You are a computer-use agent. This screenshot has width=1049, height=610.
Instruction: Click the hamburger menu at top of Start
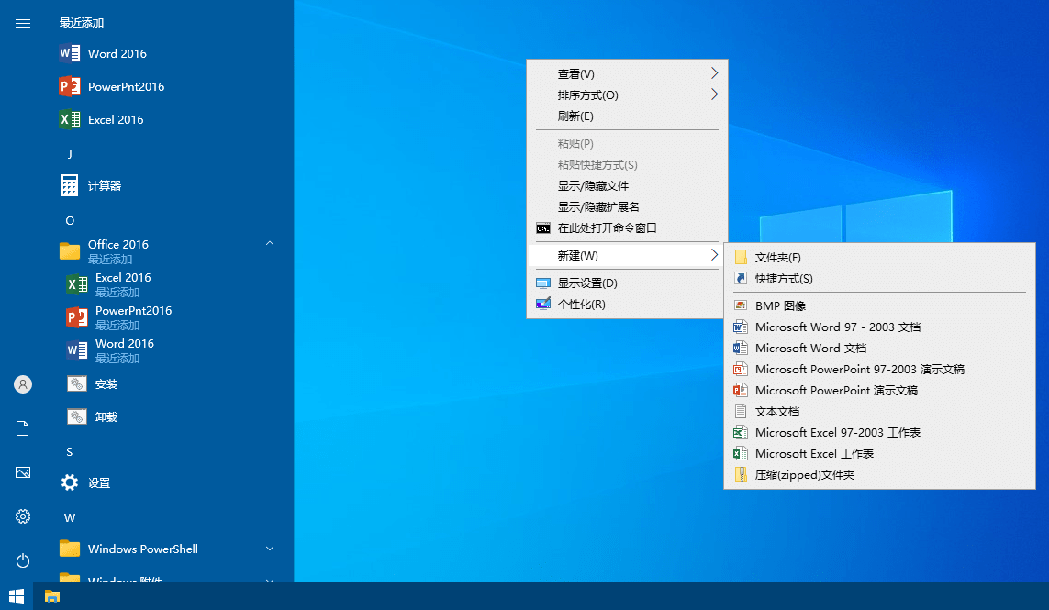(23, 24)
